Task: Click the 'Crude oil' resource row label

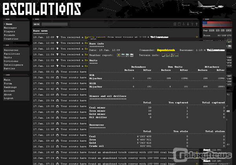Action: (x=96, y=146)
